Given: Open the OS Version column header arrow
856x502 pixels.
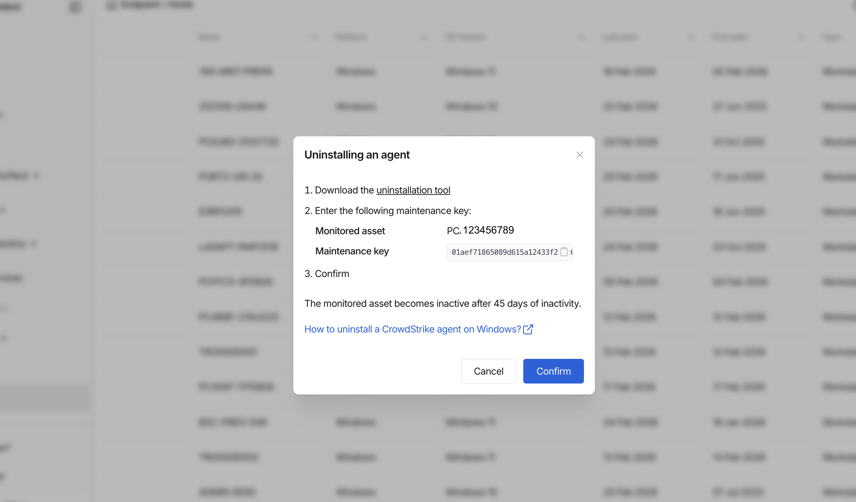Looking at the screenshot, I should click(582, 37).
